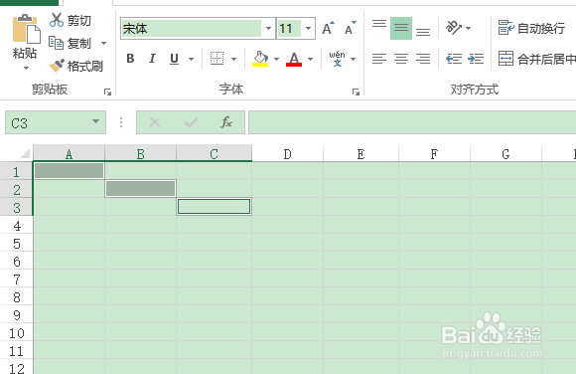Select row 5 header
This screenshot has height=374, width=576.
click(16, 244)
